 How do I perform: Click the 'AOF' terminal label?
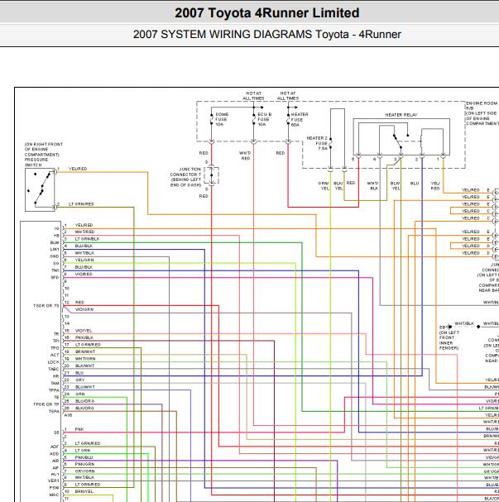[55, 447]
